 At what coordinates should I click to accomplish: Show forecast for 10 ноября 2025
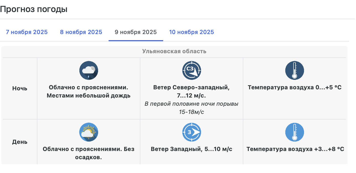192,32
